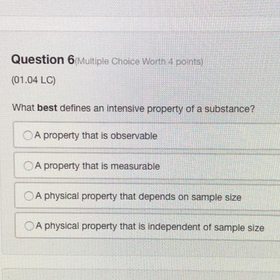The width and height of the screenshot is (280, 280).
Task: Click empty space right of 'observable' in first option box
Action: click(x=217, y=136)
